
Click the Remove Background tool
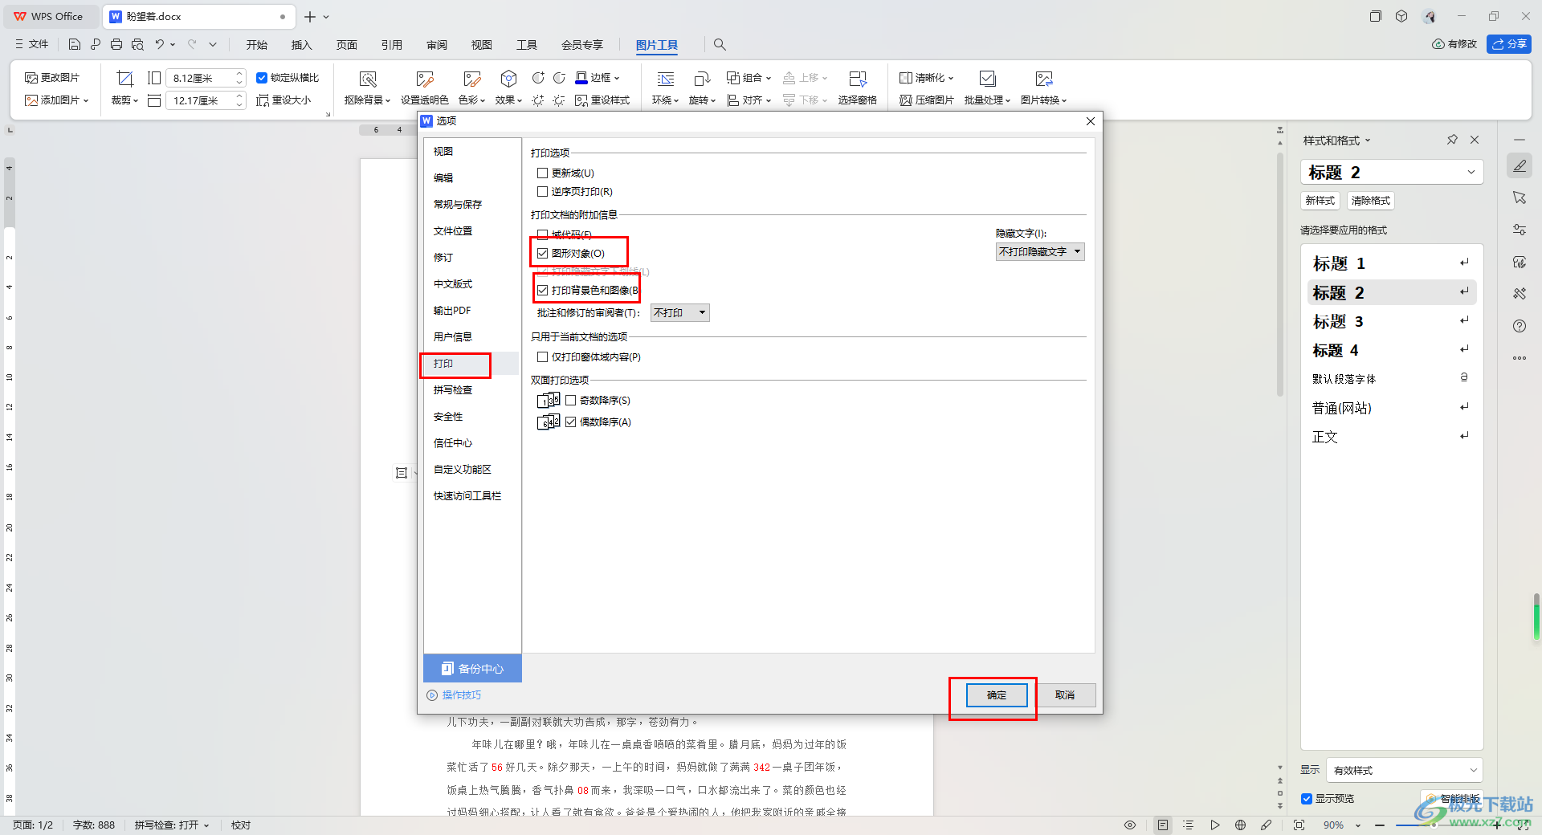point(367,87)
